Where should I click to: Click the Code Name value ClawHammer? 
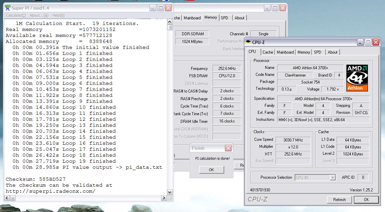pos(295,75)
